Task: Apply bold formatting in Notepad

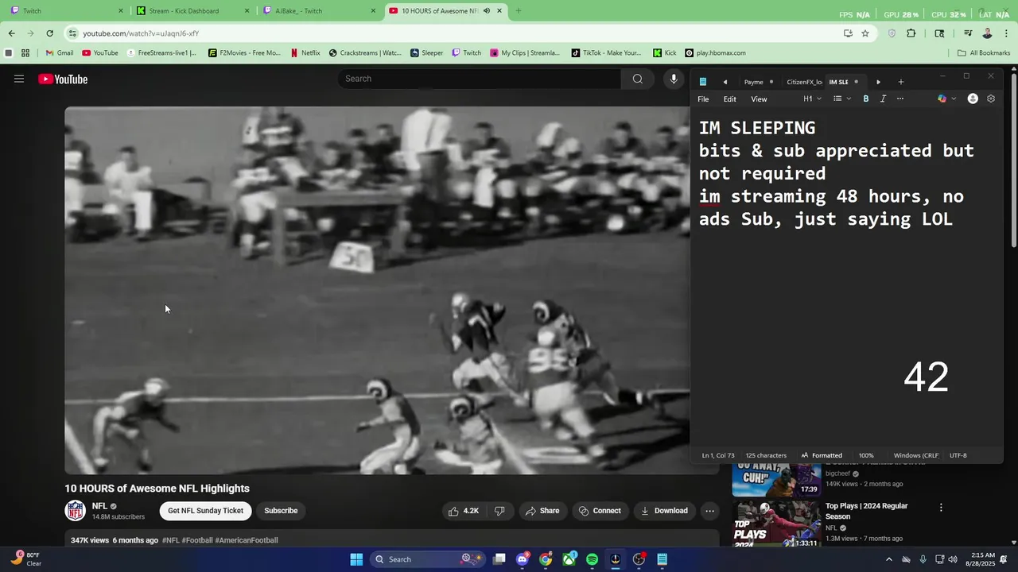Action: coord(866,99)
